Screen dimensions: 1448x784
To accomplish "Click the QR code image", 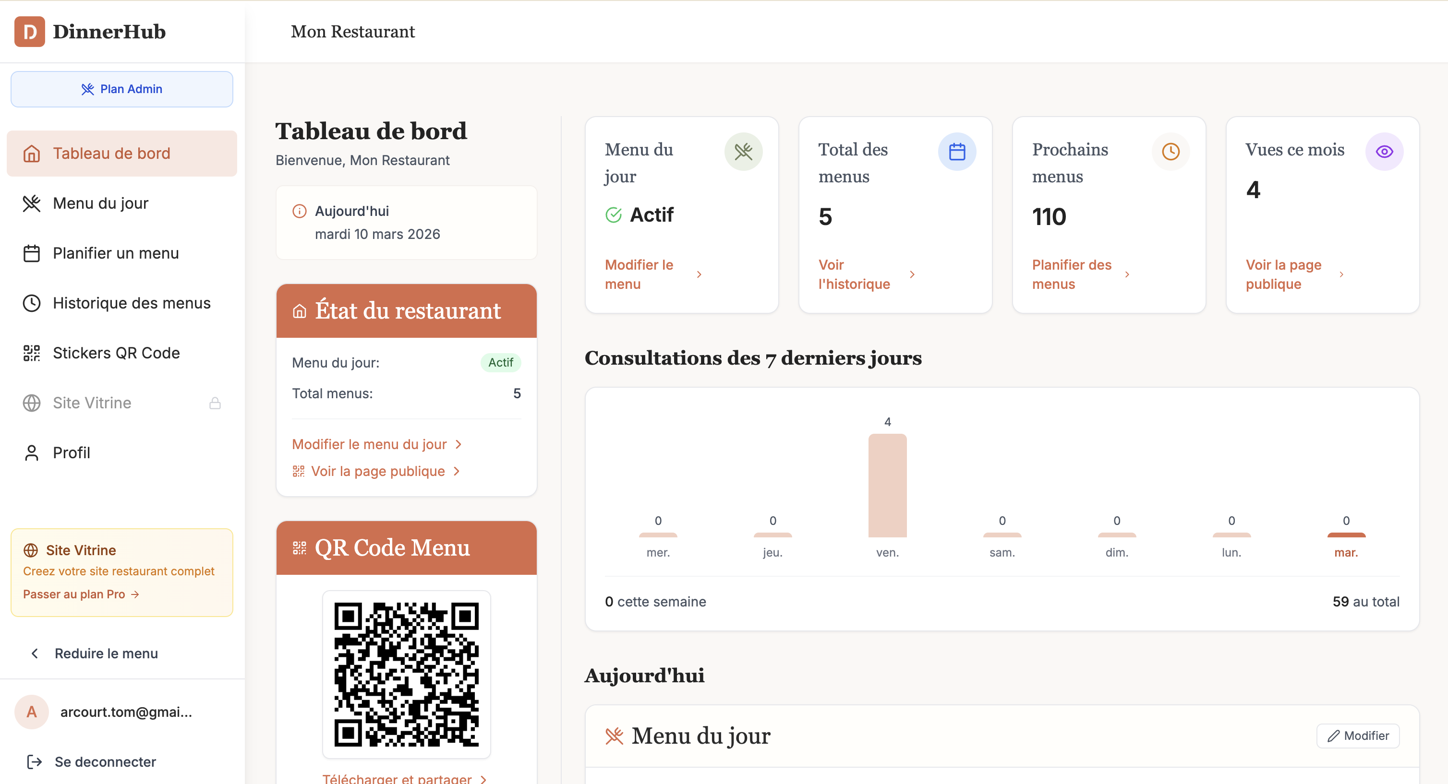I will [x=406, y=674].
